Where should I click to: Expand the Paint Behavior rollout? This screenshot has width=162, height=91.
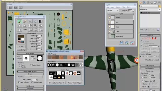(30, 86)
